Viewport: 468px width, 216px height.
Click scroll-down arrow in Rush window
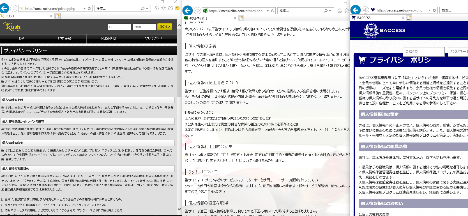click(179, 209)
